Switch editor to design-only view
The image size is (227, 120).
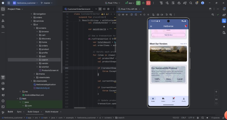(x=108, y=9)
